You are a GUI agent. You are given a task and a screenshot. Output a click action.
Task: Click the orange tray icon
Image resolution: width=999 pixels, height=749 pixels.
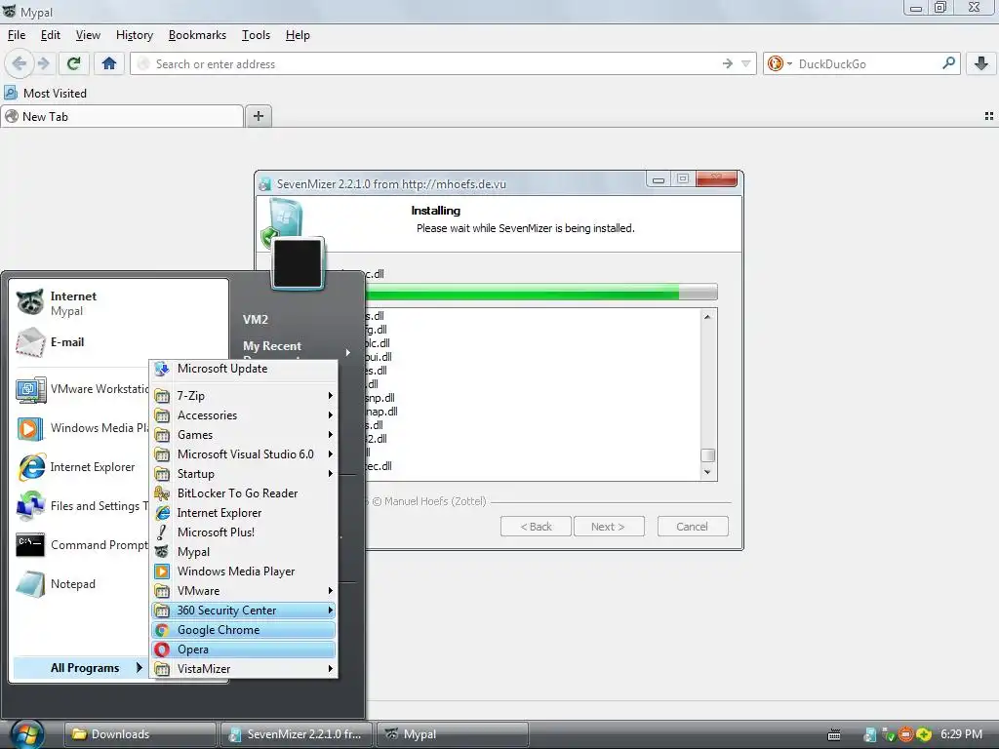coord(905,734)
